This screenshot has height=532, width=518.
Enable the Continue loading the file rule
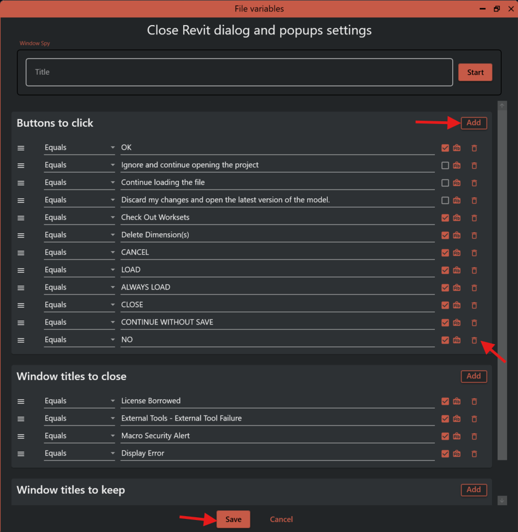(445, 182)
